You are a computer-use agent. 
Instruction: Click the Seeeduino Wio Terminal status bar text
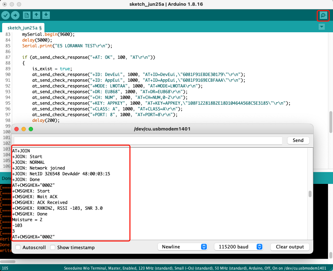(195, 268)
